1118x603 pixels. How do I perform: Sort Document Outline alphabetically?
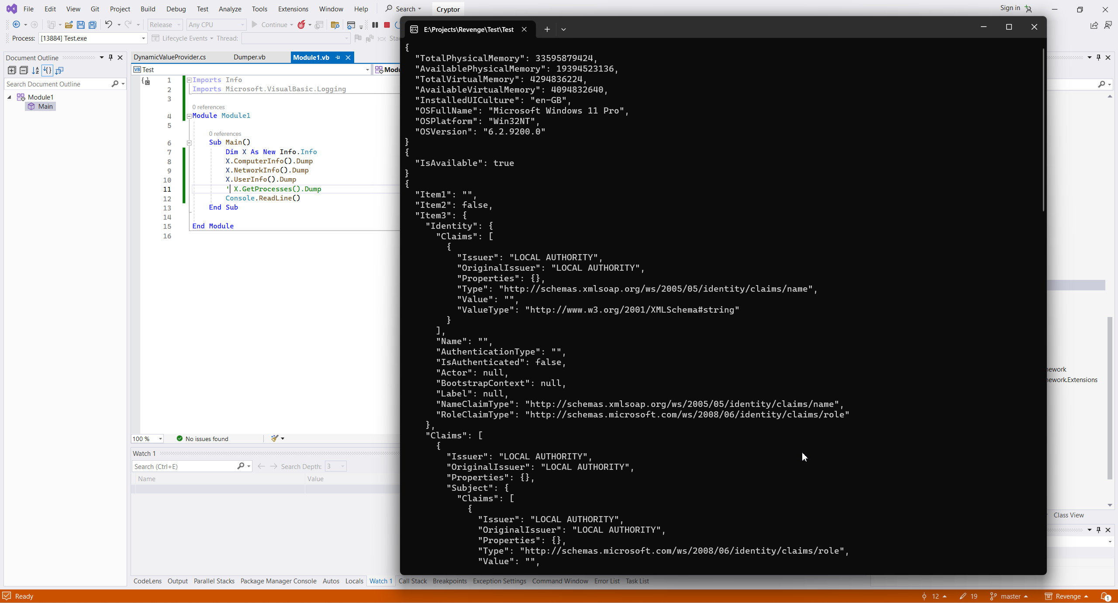(35, 70)
